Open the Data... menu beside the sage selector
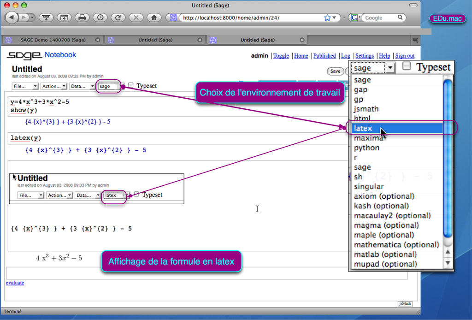Image resolution: width=472 pixels, height=320 pixels. coord(82,86)
